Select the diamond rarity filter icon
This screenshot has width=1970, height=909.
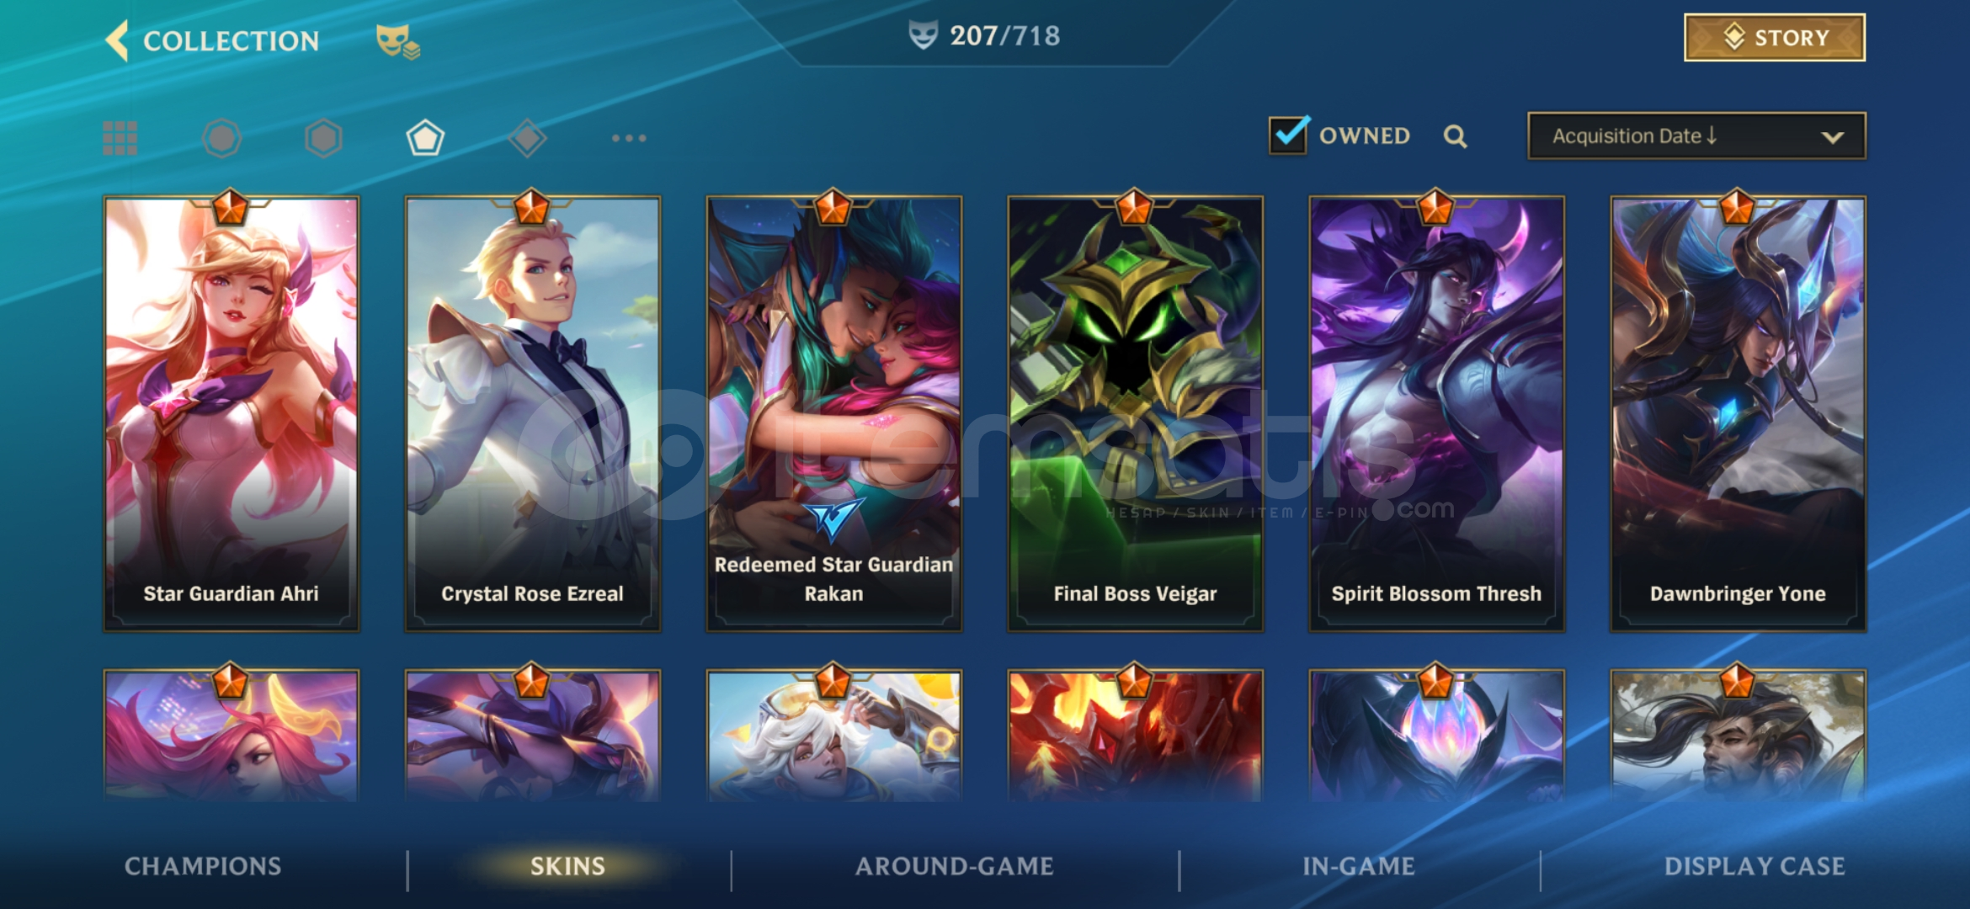coord(527,138)
